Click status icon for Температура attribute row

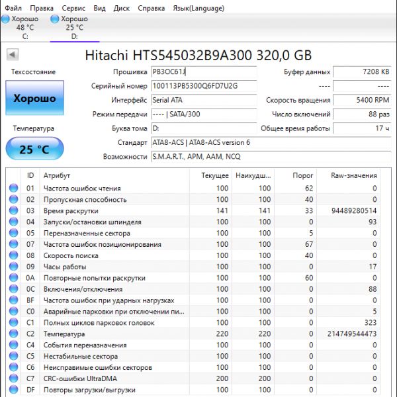(x=13, y=333)
